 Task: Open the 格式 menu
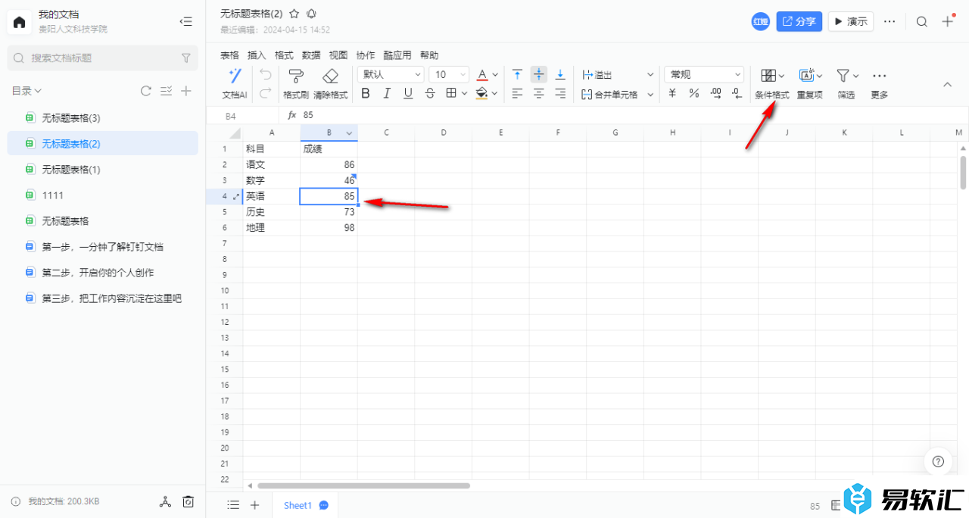(284, 55)
